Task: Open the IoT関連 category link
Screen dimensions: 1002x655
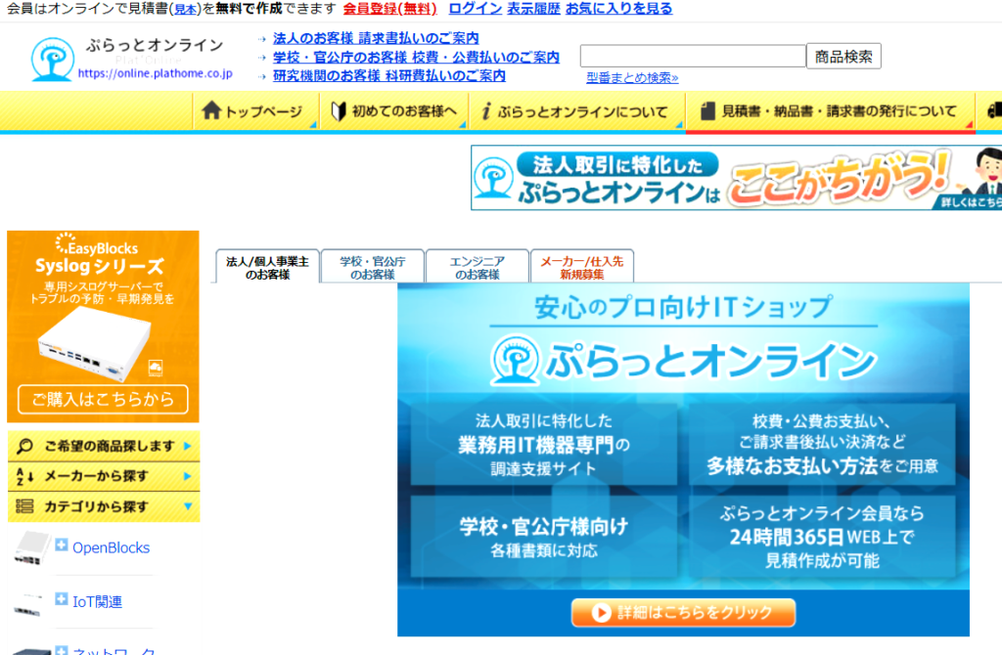Action: 97,602
